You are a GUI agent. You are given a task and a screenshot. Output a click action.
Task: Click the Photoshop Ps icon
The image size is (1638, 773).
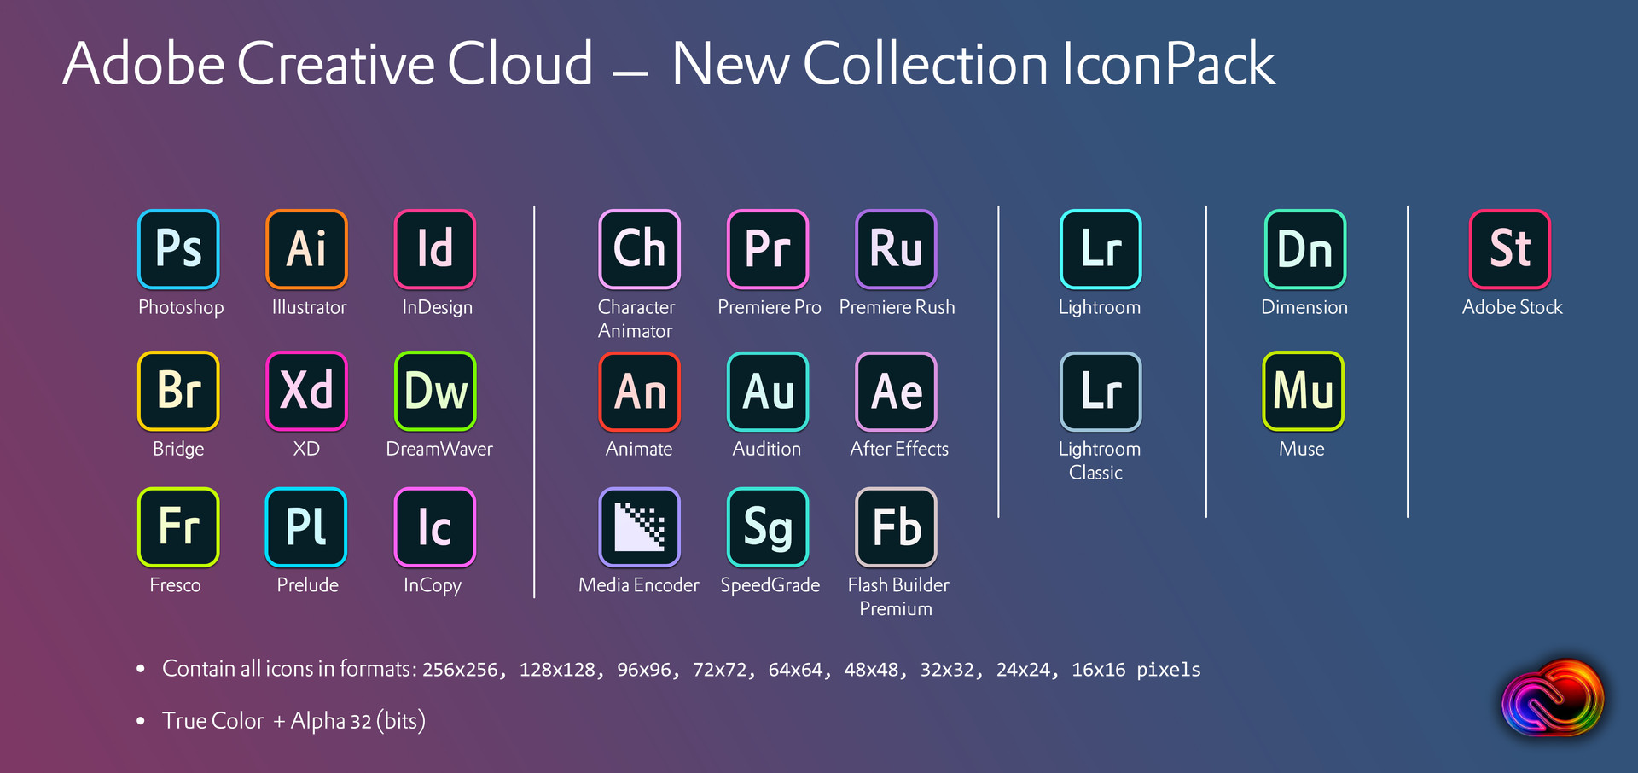tap(178, 249)
